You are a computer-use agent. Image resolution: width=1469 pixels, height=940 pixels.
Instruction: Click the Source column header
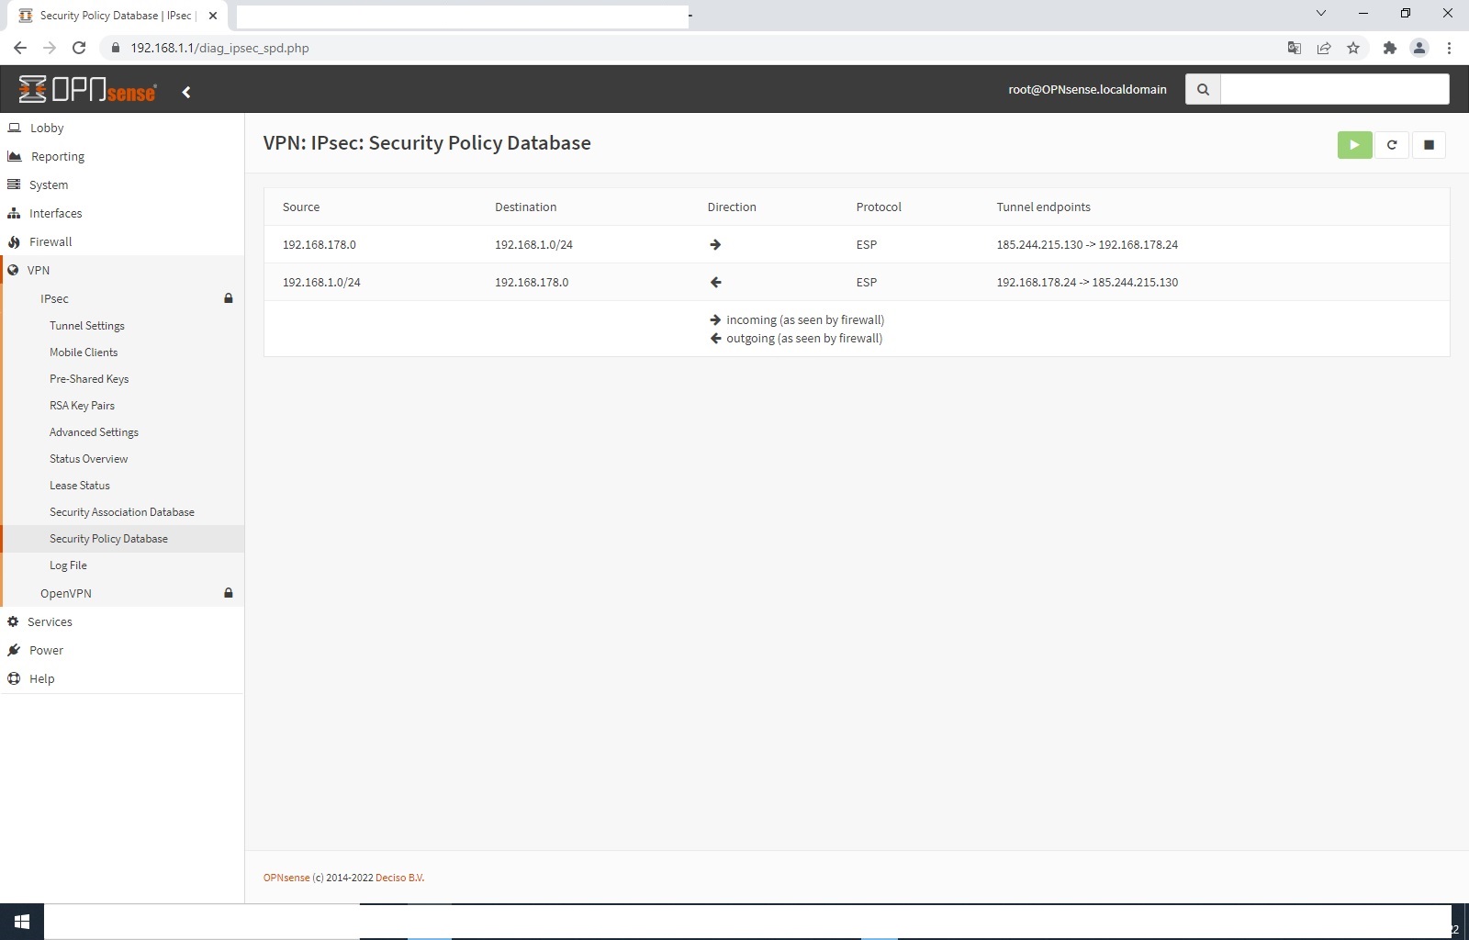(x=301, y=207)
